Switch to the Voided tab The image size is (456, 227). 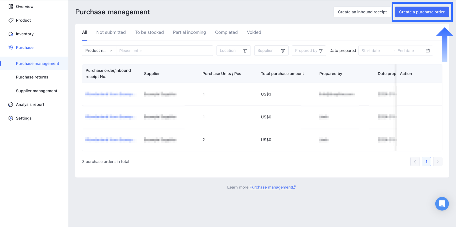click(x=254, y=32)
